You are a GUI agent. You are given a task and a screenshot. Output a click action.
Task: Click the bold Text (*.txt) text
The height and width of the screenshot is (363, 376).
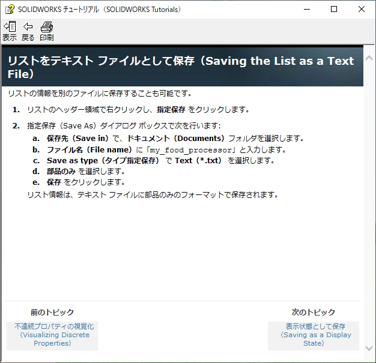(x=198, y=161)
